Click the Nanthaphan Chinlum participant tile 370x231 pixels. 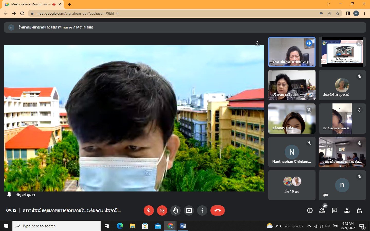coord(292,152)
